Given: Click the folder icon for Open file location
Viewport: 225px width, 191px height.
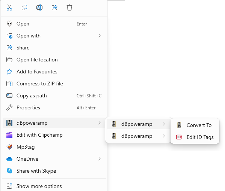Looking at the screenshot, I should coord(9,60).
